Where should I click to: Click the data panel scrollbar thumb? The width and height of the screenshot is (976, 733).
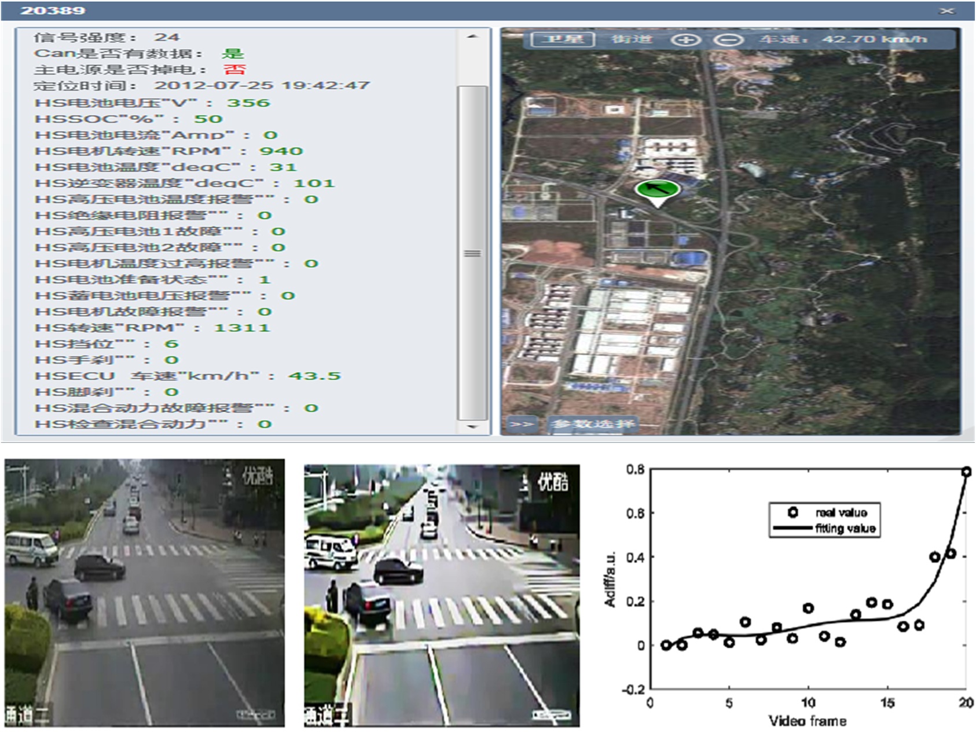click(x=472, y=253)
